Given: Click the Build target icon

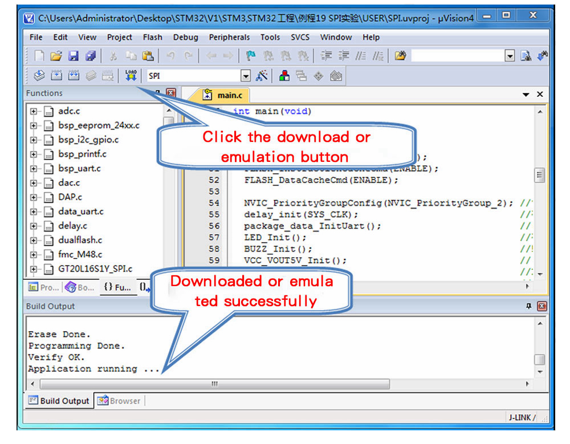Looking at the screenshot, I should coord(56,76).
